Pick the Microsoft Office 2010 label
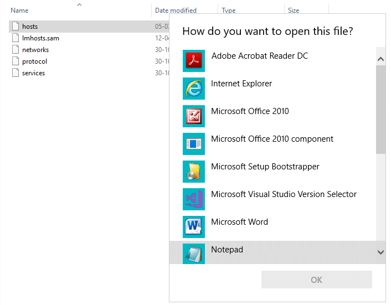The width and height of the screenshot is (391, 305). click(250, 111)
